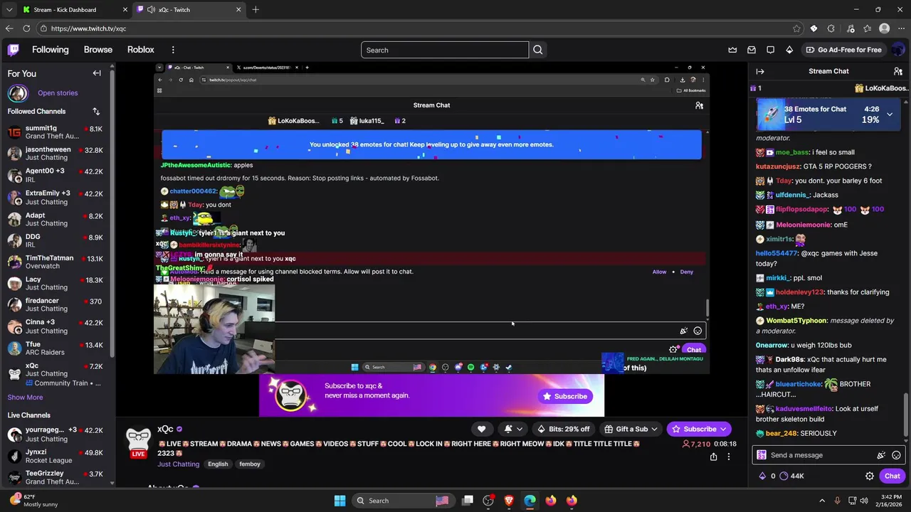The width and height of the screenshot is (911, 512).
Task: Click the search magnifier button in Twitch
Action: 538,50
